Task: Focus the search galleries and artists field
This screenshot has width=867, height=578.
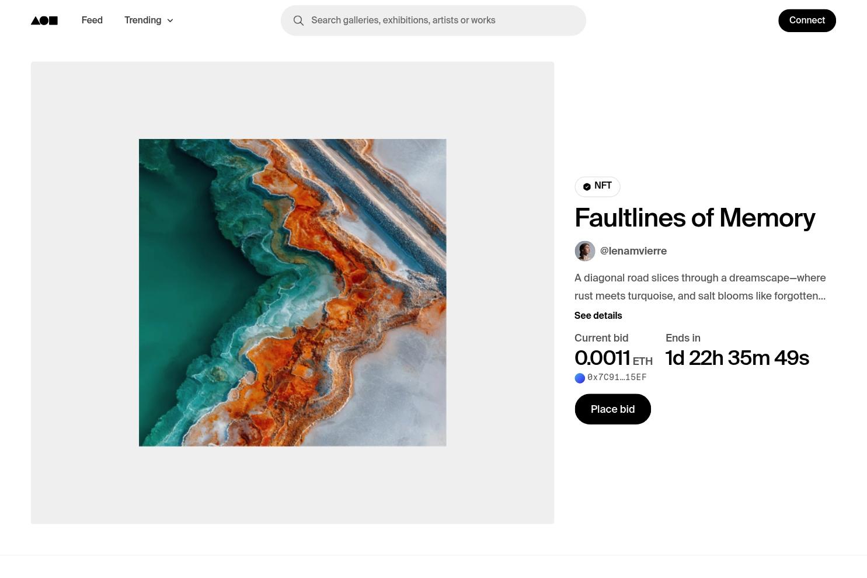Action: (x=433, y=20)
